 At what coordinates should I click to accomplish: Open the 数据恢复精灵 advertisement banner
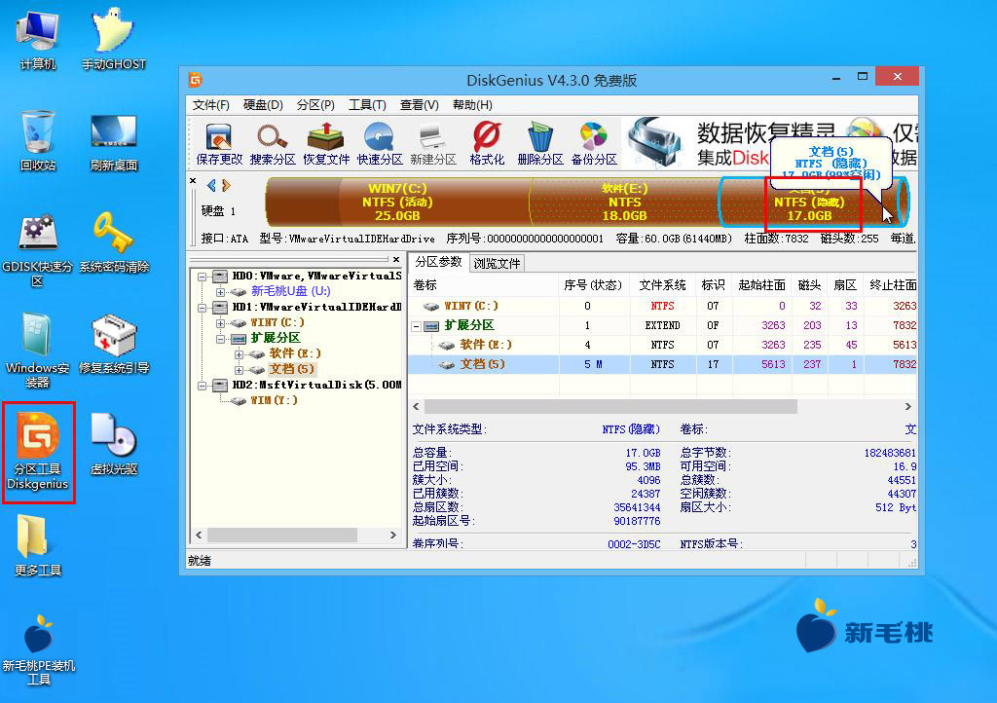point(769,144)
